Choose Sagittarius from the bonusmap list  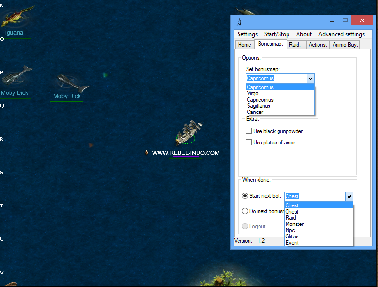[280, 106]
